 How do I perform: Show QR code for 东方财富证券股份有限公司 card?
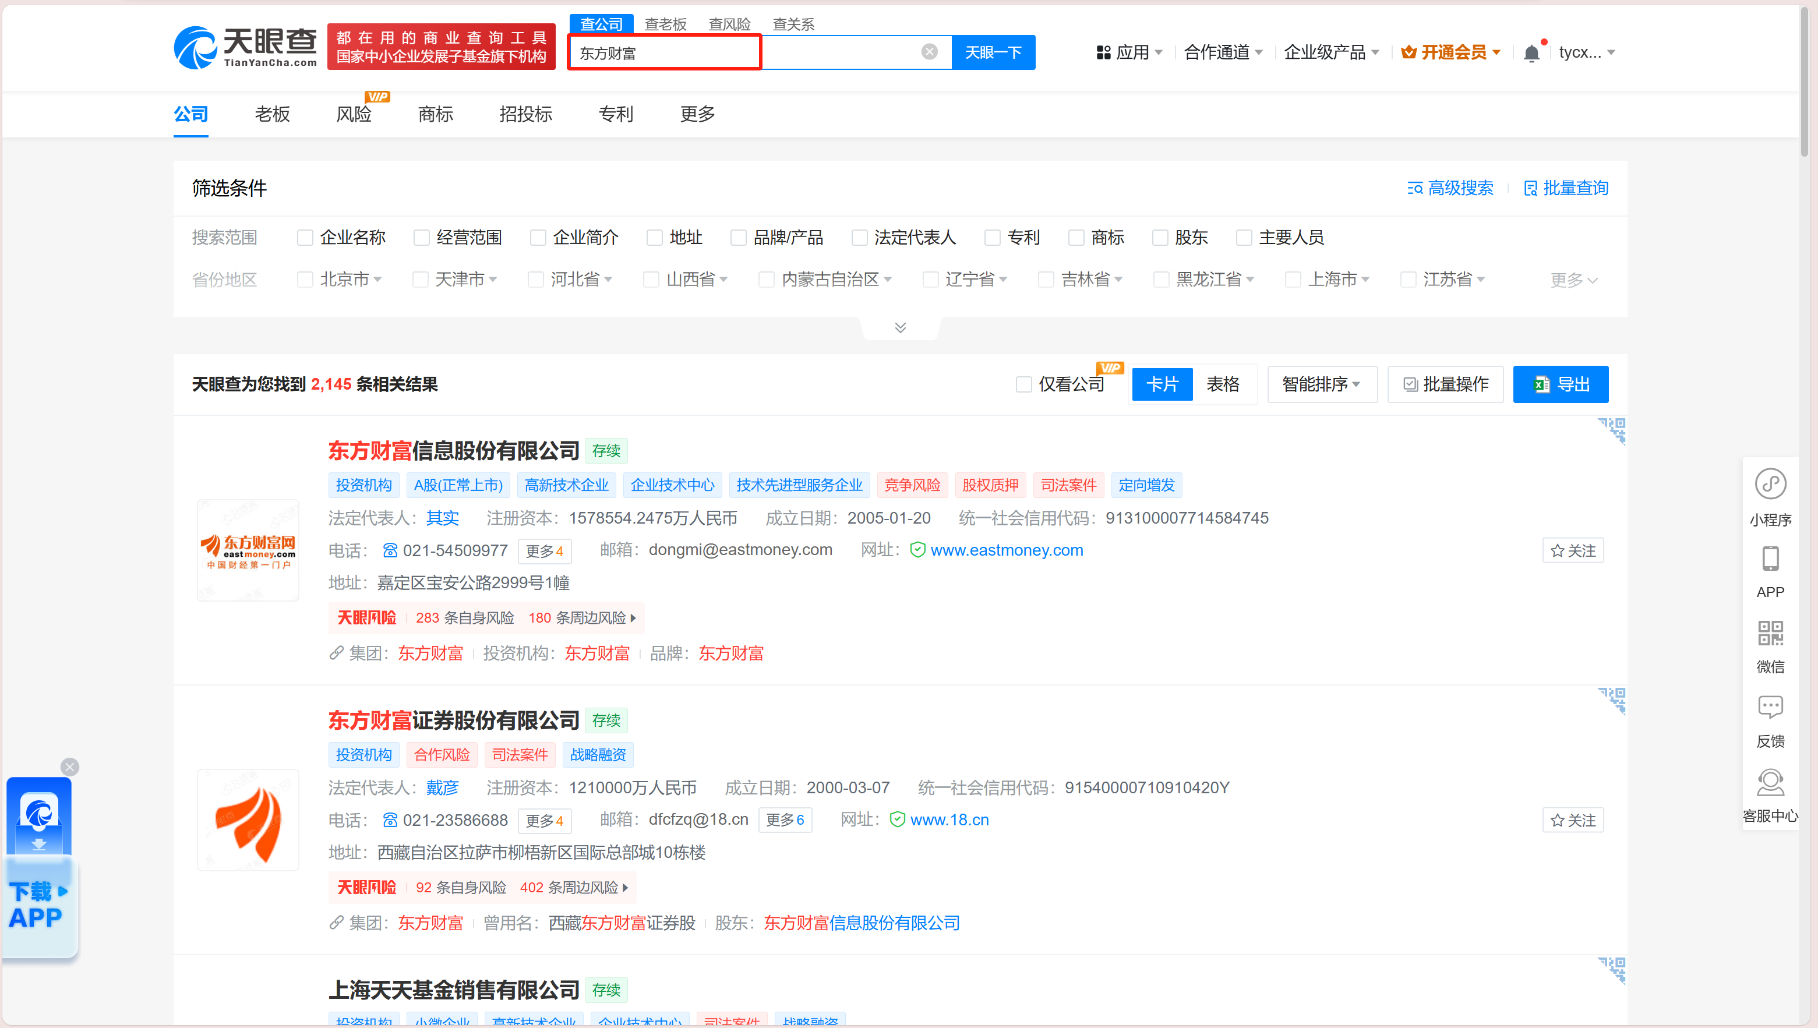(1612, 701)
